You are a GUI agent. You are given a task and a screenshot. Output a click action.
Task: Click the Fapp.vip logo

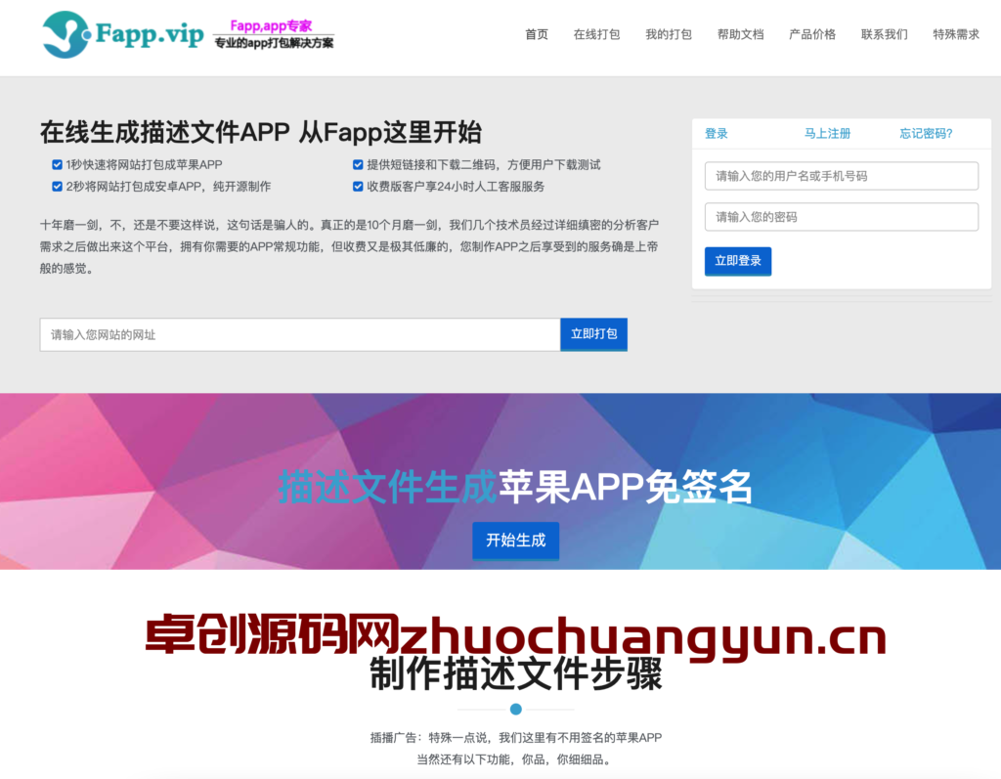123,34
